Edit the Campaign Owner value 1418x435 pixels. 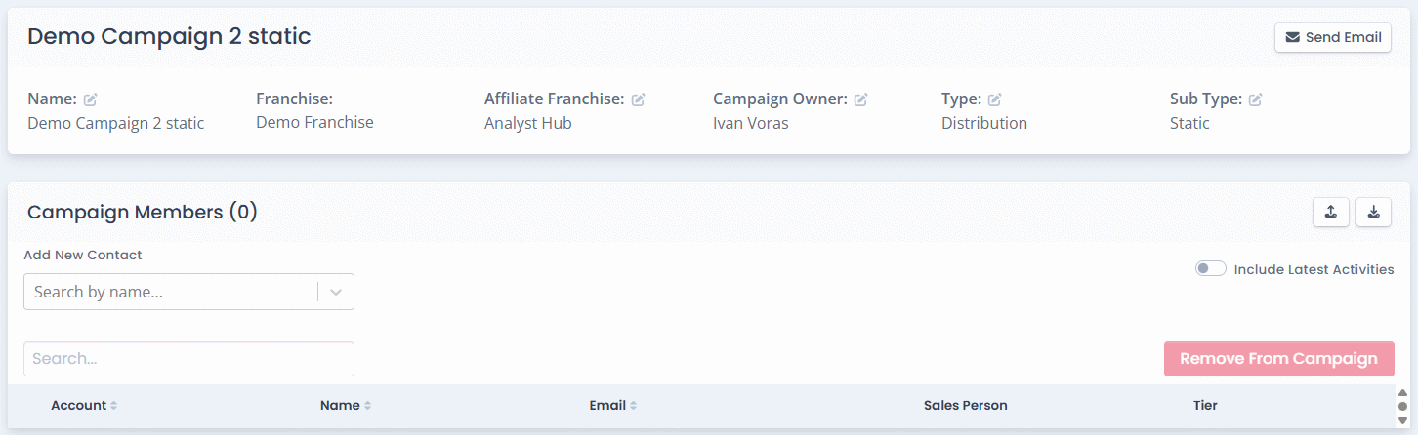pyautogui.click(x=861, y=99)
